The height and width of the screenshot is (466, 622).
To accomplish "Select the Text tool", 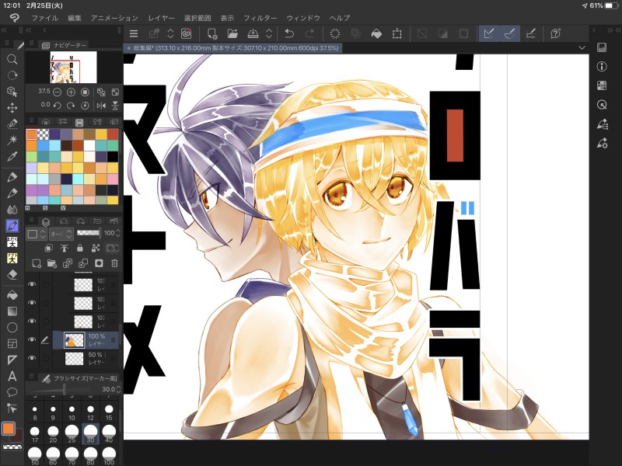I will pos(12,376).
